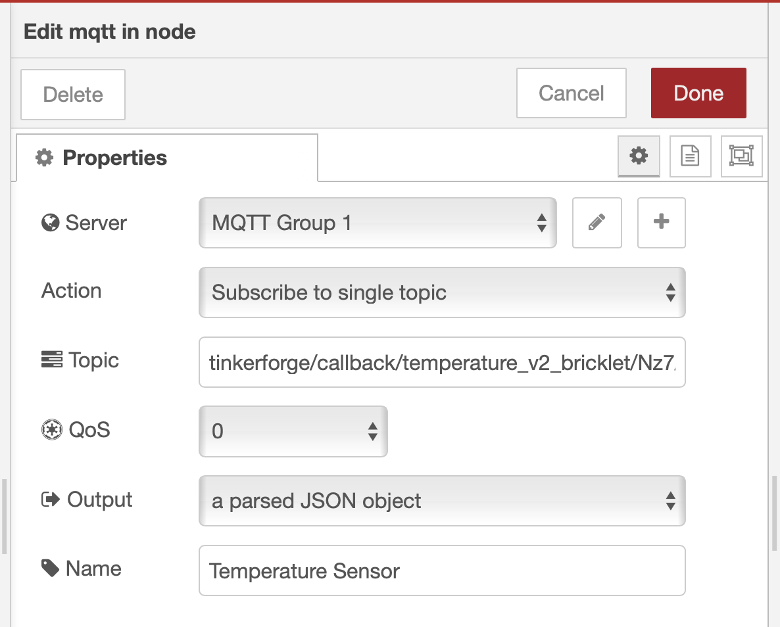Open the node settings gear panel
Viewport: 780px width, 627px height.
(x=638, y=156)
